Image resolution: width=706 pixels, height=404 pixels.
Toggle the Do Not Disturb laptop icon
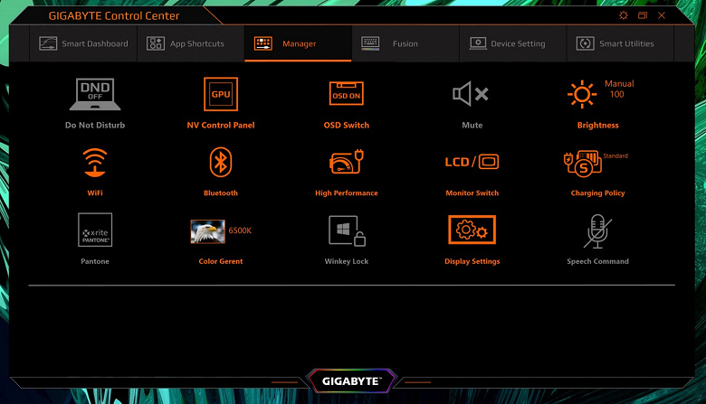(95, 94)
